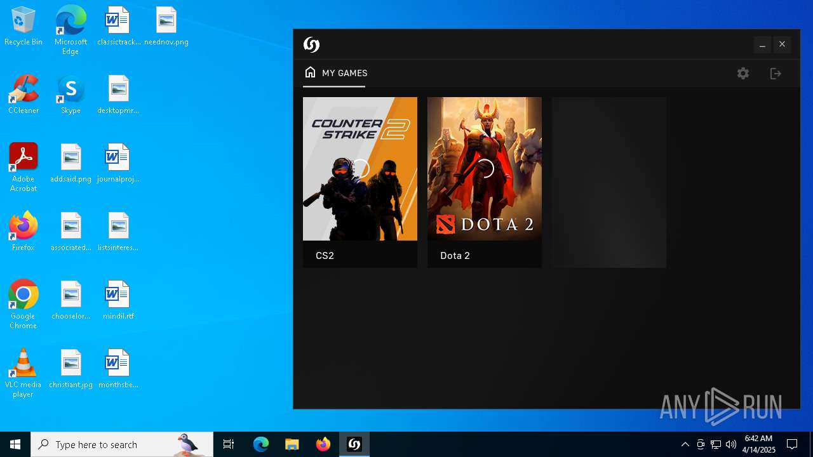
Task: Select desktopmr image file on desktop
Action: 118,95
